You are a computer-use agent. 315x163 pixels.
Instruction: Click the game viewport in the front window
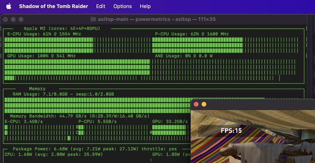coord(253,136)
